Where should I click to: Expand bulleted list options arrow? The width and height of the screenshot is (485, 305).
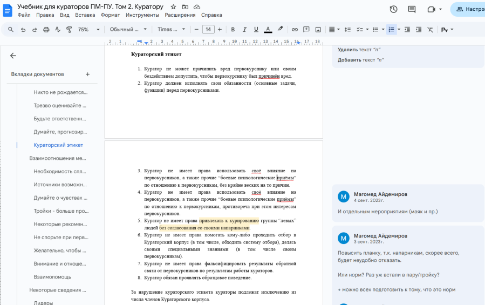383,29
